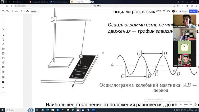Click the browser reload button
The width and height of the screenshot is (199, 112).
tap(12, 6)
